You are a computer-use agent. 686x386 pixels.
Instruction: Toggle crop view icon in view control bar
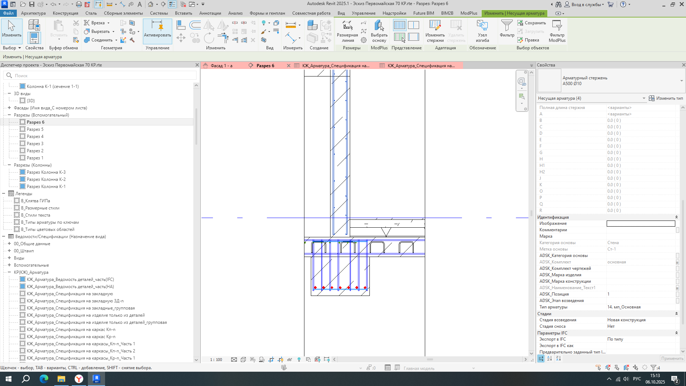271,360
